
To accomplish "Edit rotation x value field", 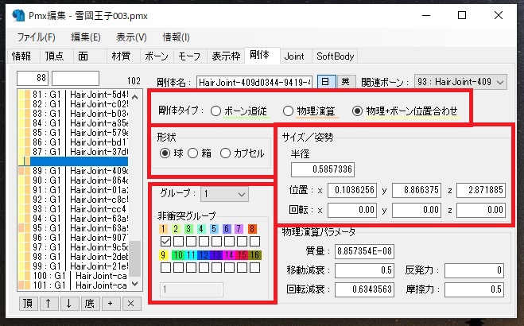I will click(352, 210).
